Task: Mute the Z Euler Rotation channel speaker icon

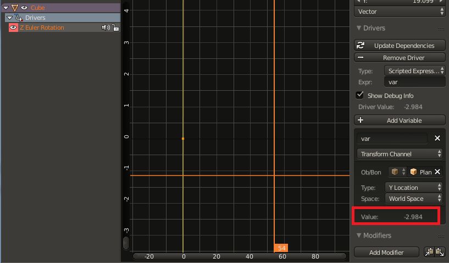Action: click(x=106, y=28)
